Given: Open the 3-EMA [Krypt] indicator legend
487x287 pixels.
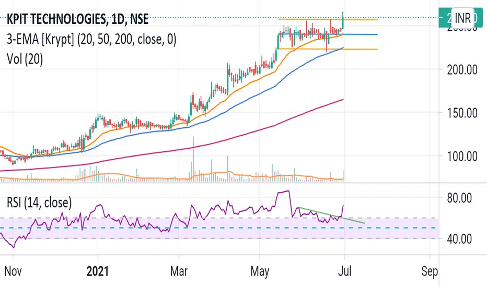Looking at the screenshot, I should tap(91, 40).
